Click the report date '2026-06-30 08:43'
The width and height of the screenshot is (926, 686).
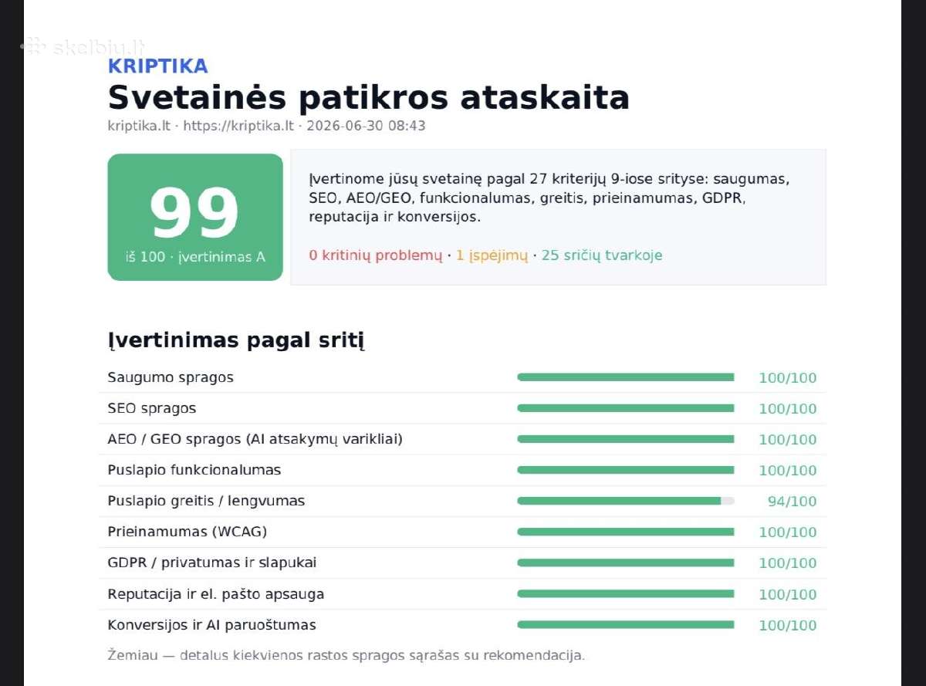pyautogui.click(x=366, y=126)
